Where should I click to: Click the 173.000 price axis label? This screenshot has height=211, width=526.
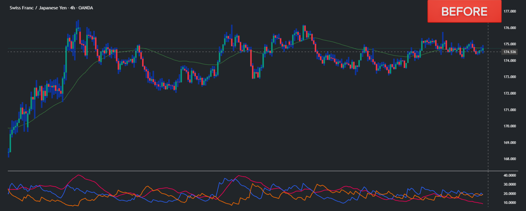click(x=510, y=77)
